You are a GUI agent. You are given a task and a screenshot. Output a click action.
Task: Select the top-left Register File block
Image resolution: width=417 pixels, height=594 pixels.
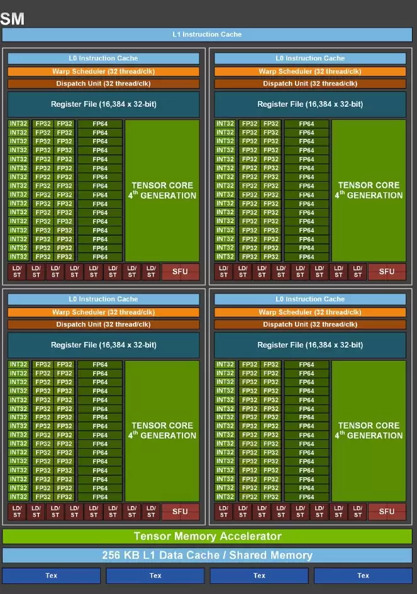point(104,104)
